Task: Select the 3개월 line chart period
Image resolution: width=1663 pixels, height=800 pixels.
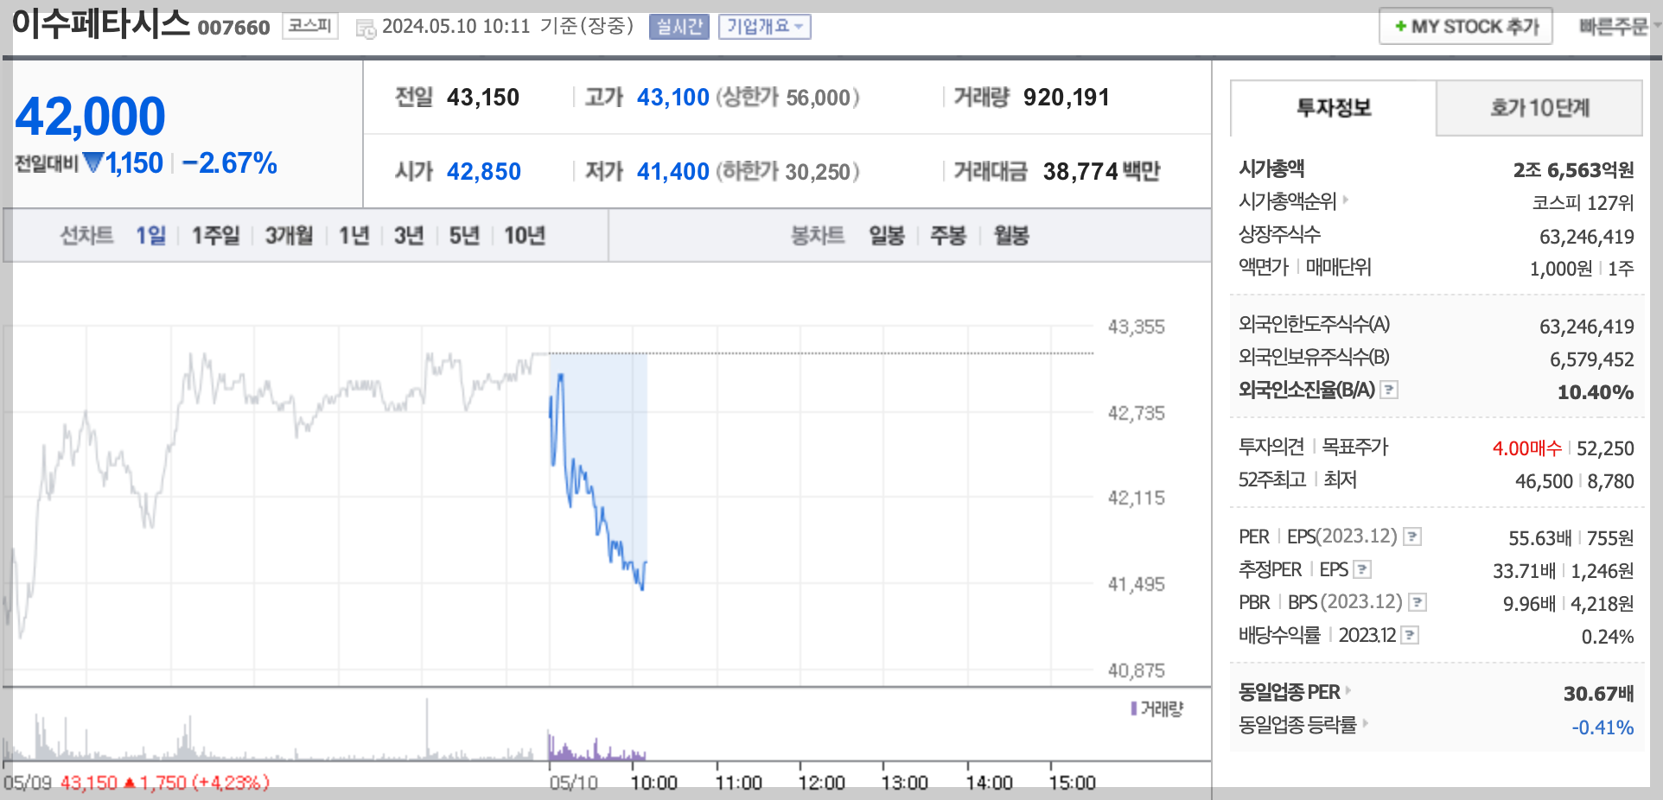Action: pos(289,235)
